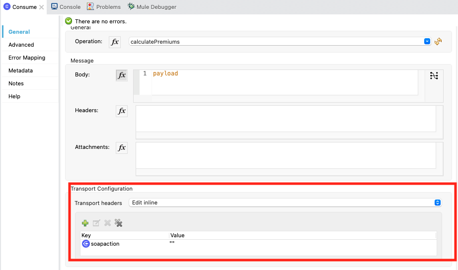458x270 pixels.
Task: Click the edit transport header icon
Action: point(96,223)
